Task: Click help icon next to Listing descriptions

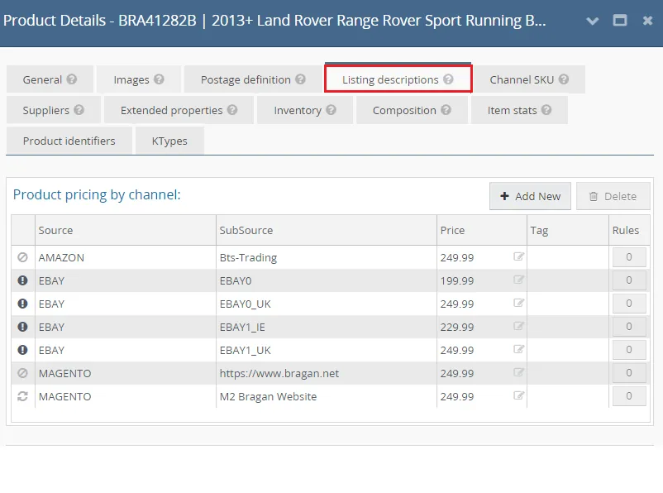Action: [448, 79]
